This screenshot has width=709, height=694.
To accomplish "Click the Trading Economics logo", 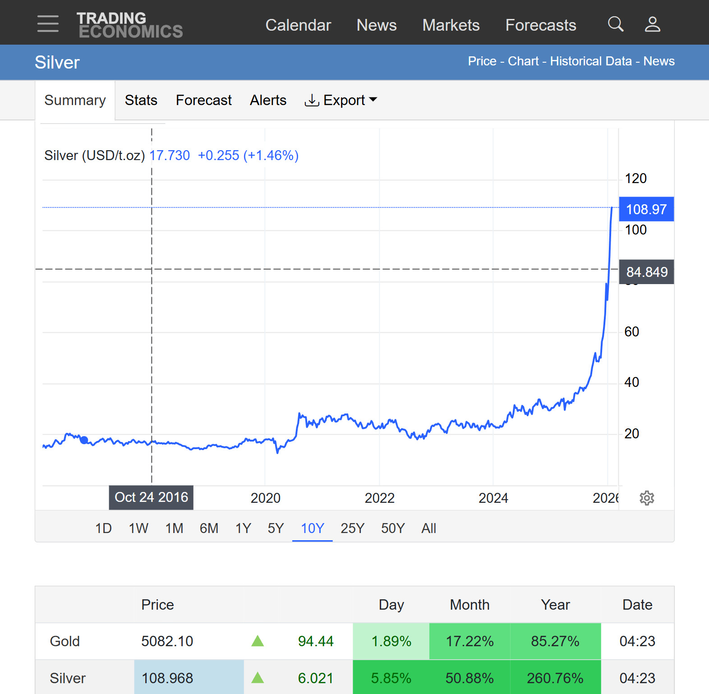I will [x=130, y=25].
